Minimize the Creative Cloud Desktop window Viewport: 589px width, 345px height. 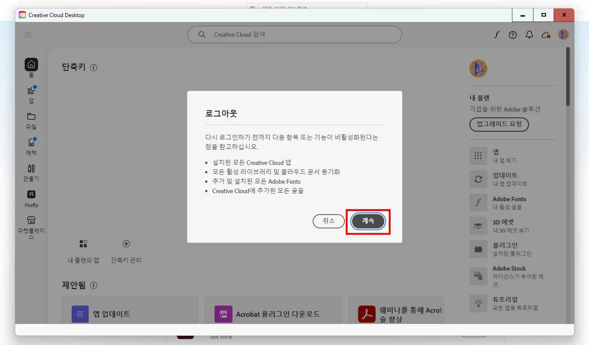click(x=523, y=15)
